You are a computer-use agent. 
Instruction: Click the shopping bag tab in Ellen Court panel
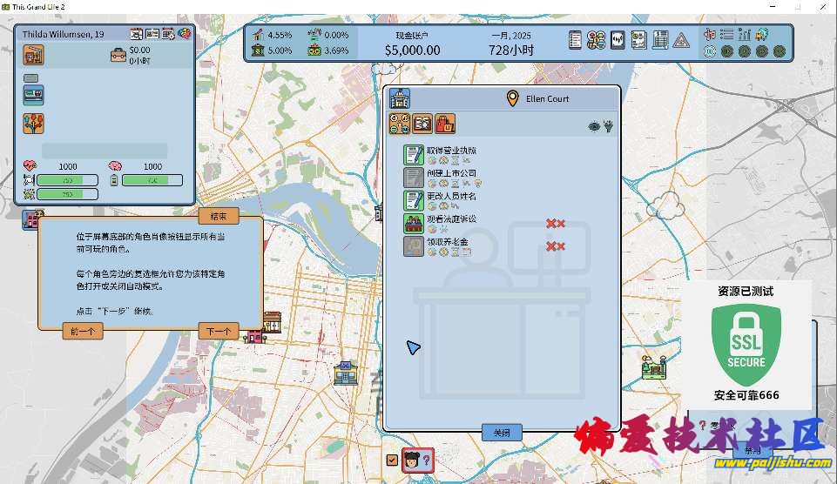[445, 124]
